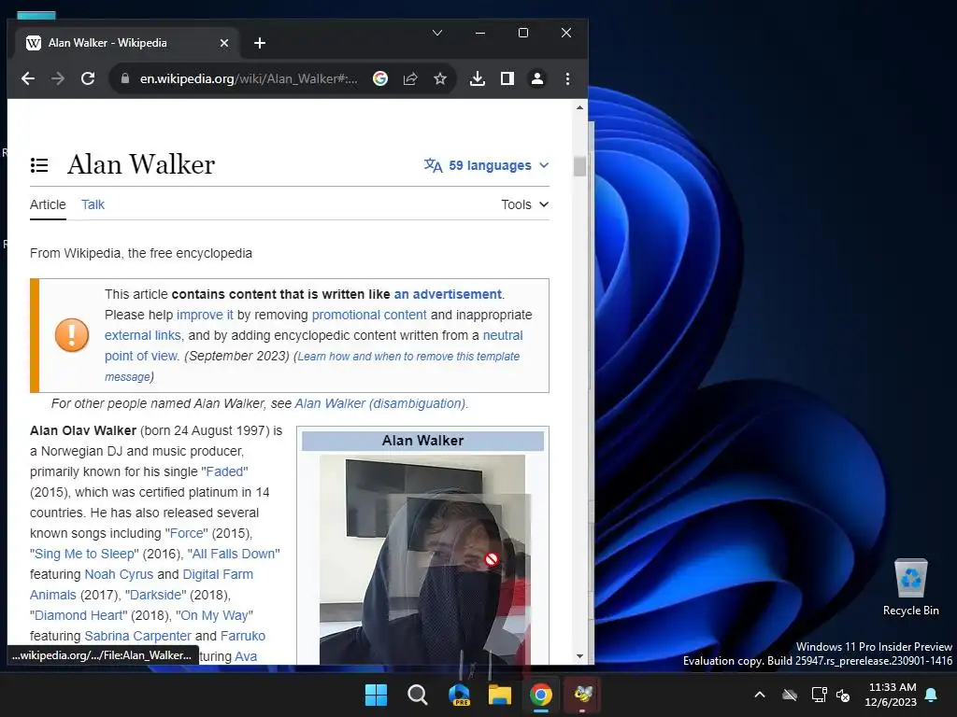Open the Noah Cyrus link

[x=119, y=574]
